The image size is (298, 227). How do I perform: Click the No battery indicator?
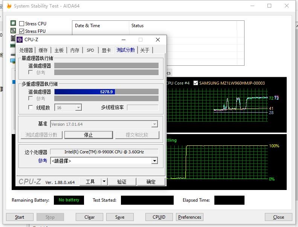click(x=69, y=200)
